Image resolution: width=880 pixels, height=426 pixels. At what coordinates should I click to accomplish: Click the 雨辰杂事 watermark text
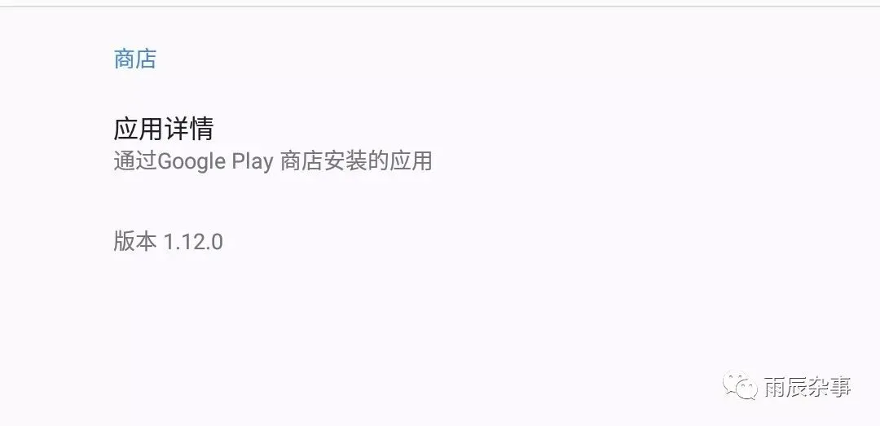807,387
